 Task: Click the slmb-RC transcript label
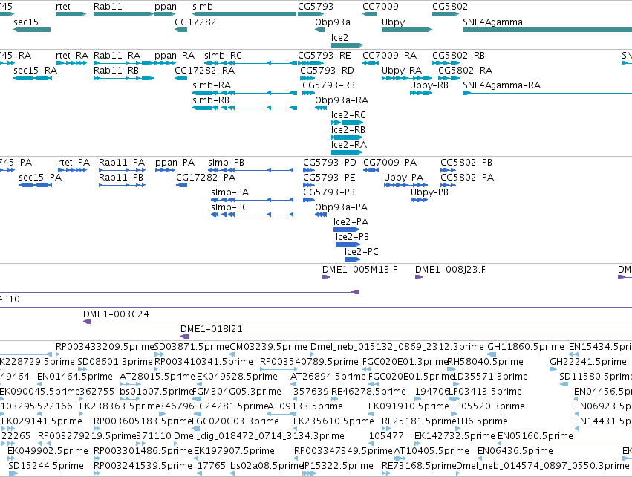coord(223,55)
